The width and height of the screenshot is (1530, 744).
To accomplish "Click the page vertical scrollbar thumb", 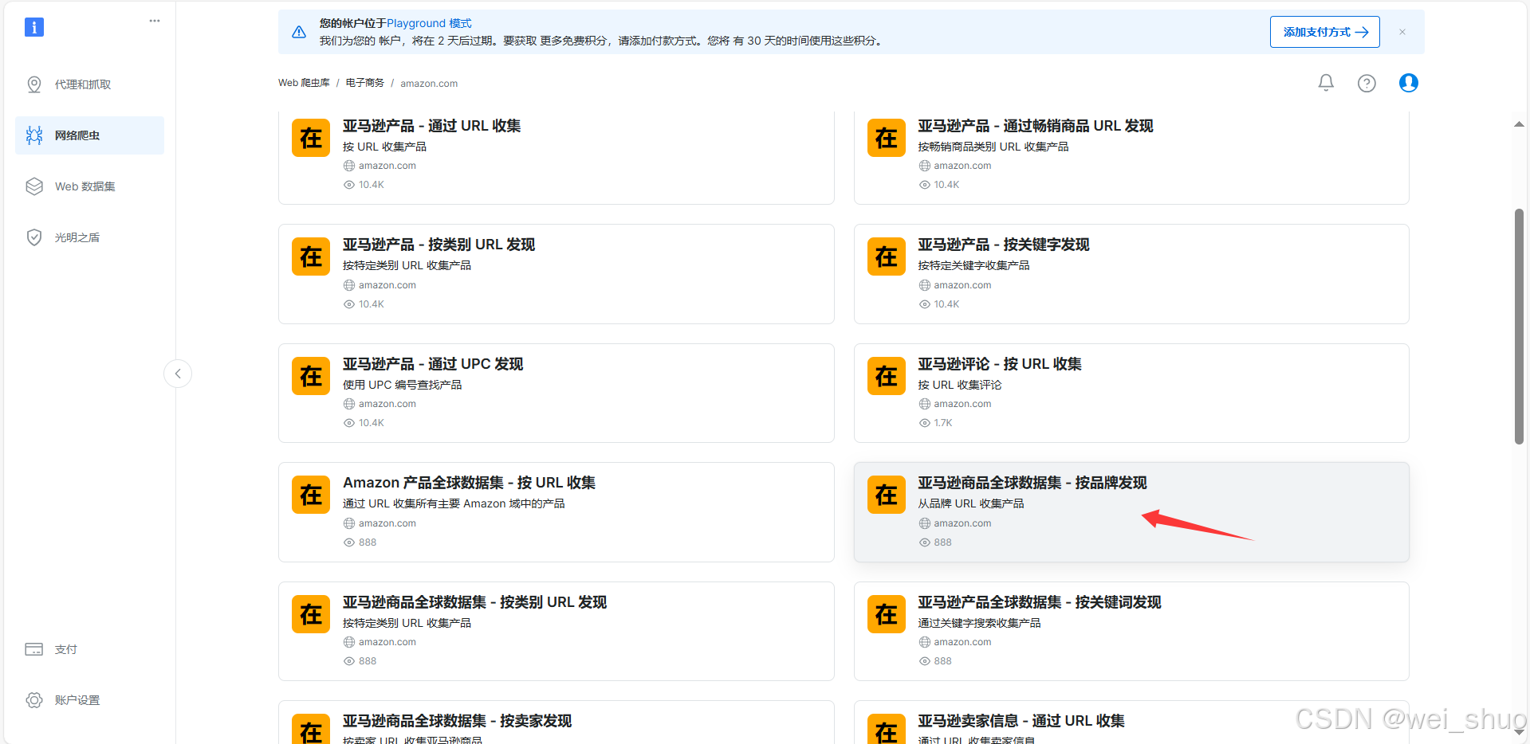I will (1519, 327).
